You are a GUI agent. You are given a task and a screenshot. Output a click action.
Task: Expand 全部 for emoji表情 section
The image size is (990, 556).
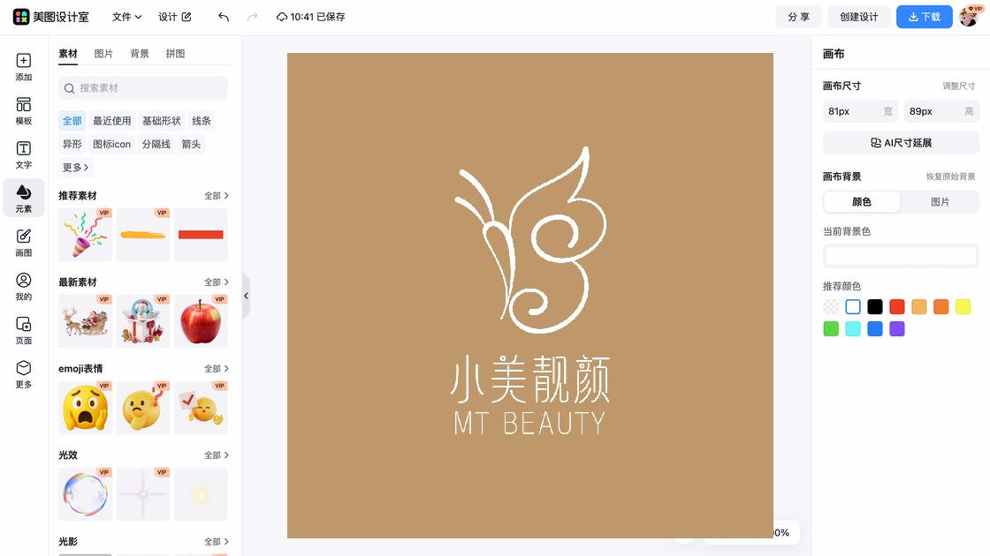point(216,369)
